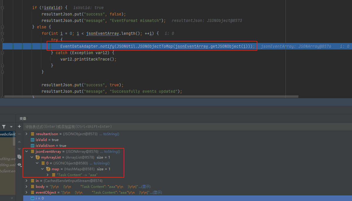Viewport: 352px width, 201px height.
Task: Expand the "Task Content" -> "aaa" entry
Action: tap(47, 175)
